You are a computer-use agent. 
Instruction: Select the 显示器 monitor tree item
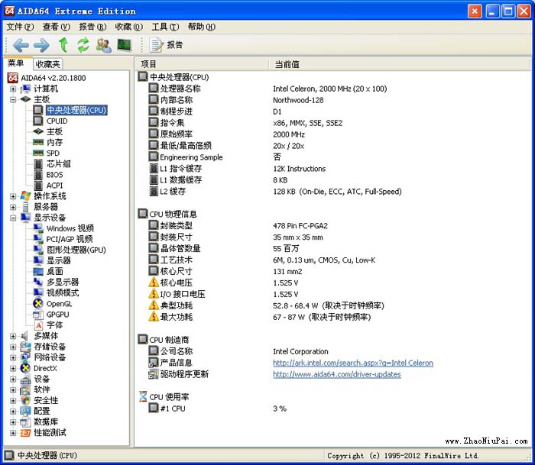tap(58, 260)
